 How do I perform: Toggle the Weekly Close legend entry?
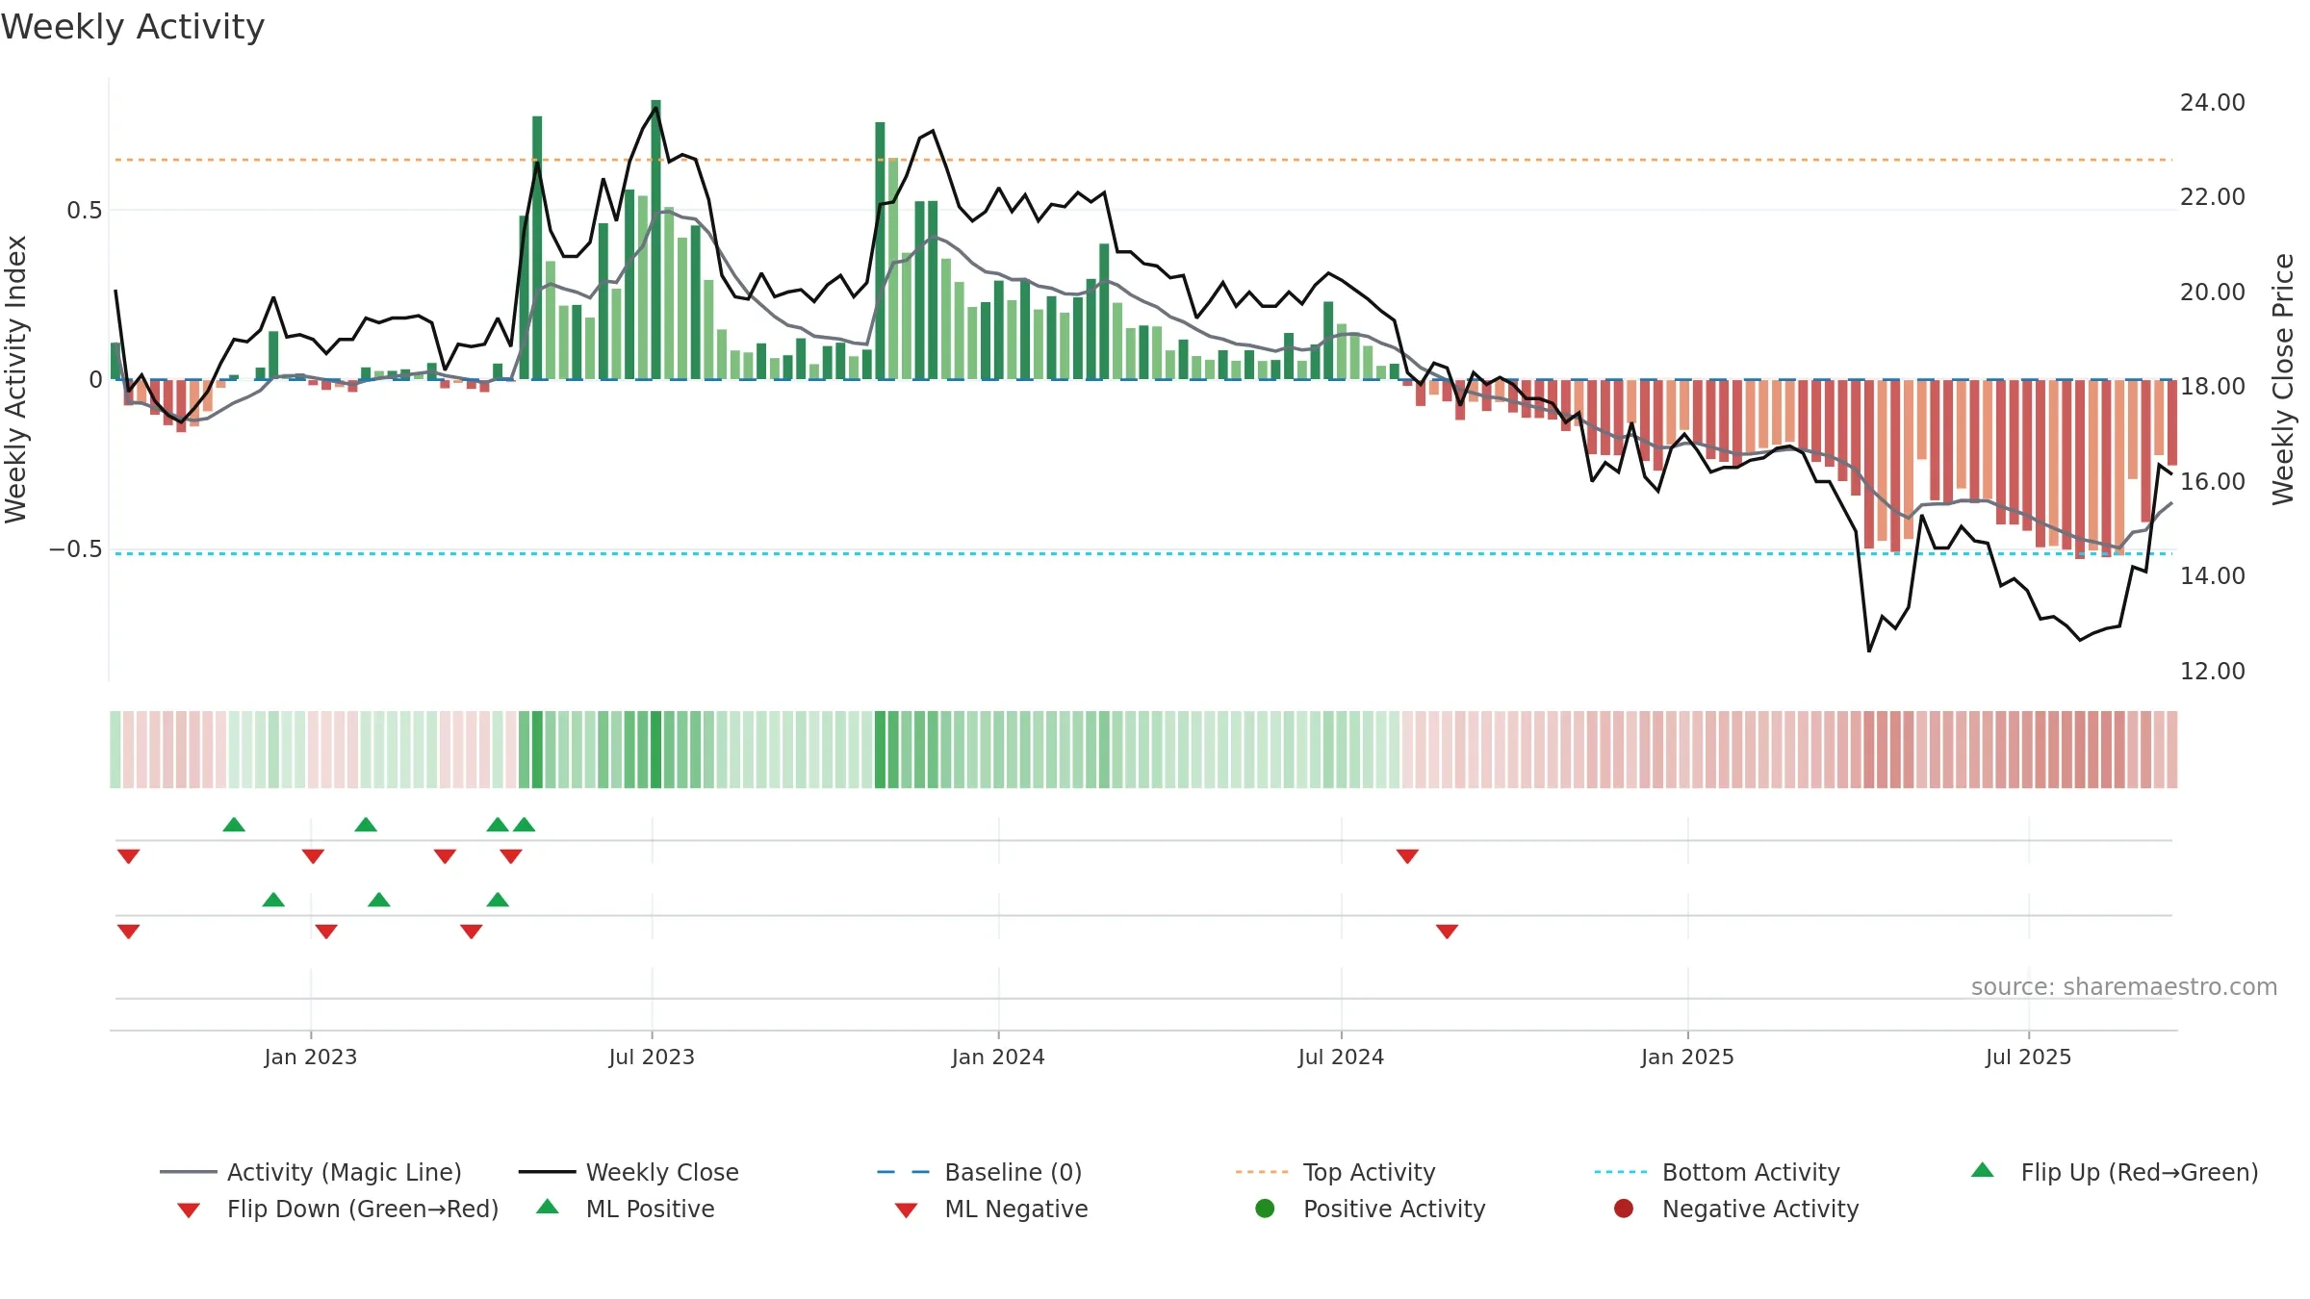629,1172
